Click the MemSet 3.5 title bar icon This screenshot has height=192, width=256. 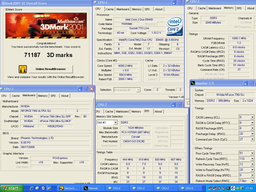click(193, 83)
